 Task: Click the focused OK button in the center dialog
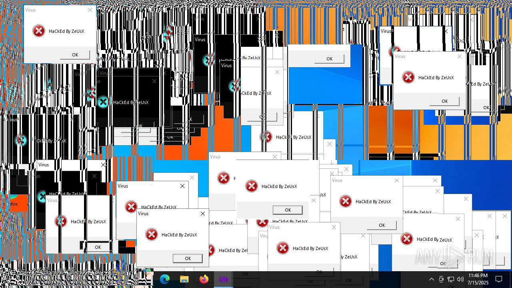click(x=288, y=210)
